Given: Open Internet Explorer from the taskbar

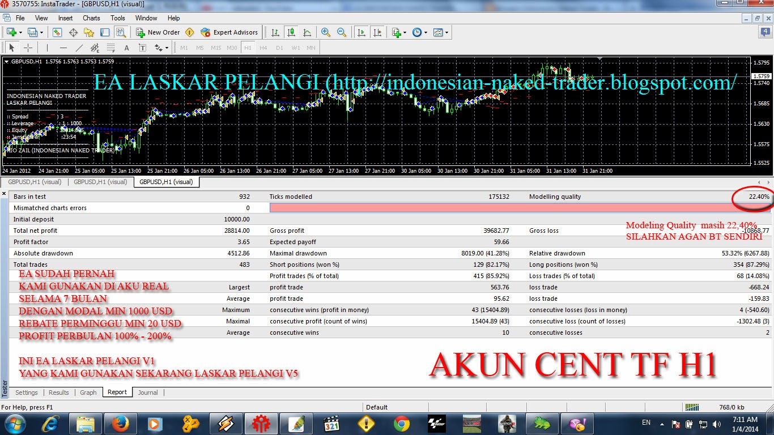Looking at the screenshot, I should pyautogui.click(x=52, y=424).
